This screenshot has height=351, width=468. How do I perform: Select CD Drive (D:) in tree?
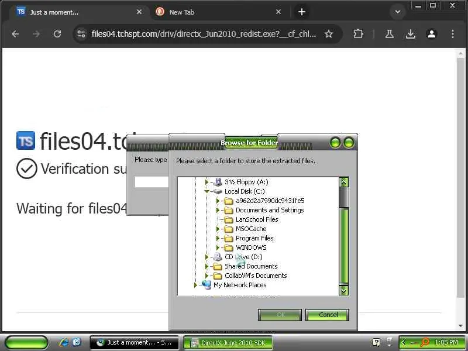click(x=243, y=257)
